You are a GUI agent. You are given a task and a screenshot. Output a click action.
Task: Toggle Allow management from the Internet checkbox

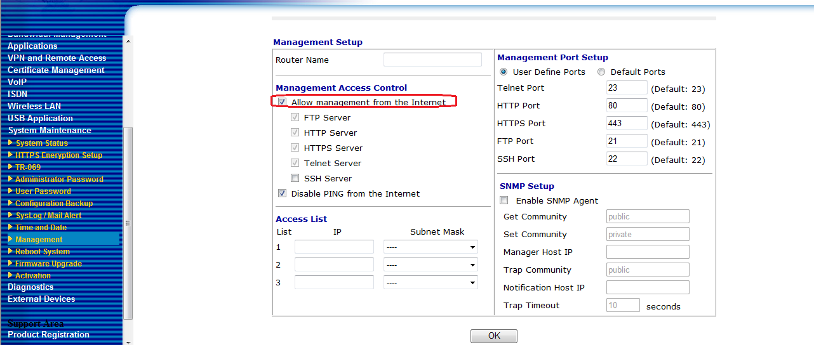point(283,102)
